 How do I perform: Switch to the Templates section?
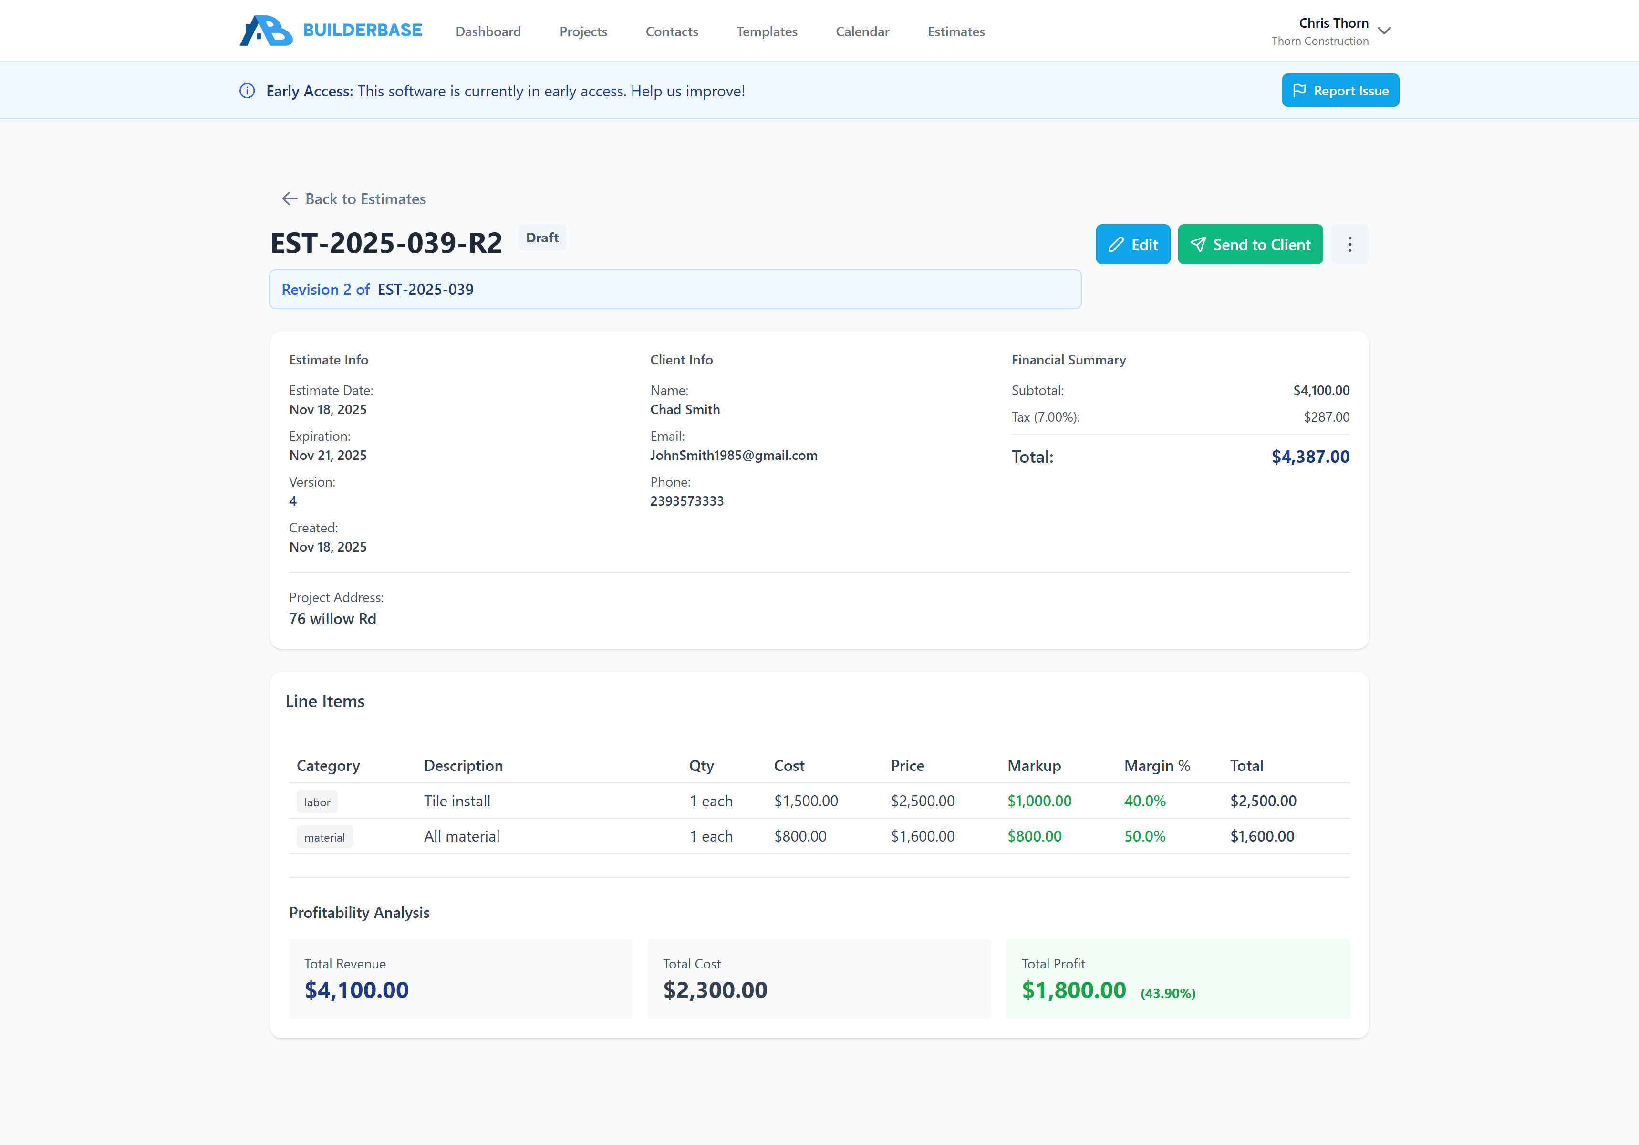click(767, 31)
